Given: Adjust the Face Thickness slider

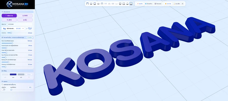Looking at the screenshot, I should [17, 57].
